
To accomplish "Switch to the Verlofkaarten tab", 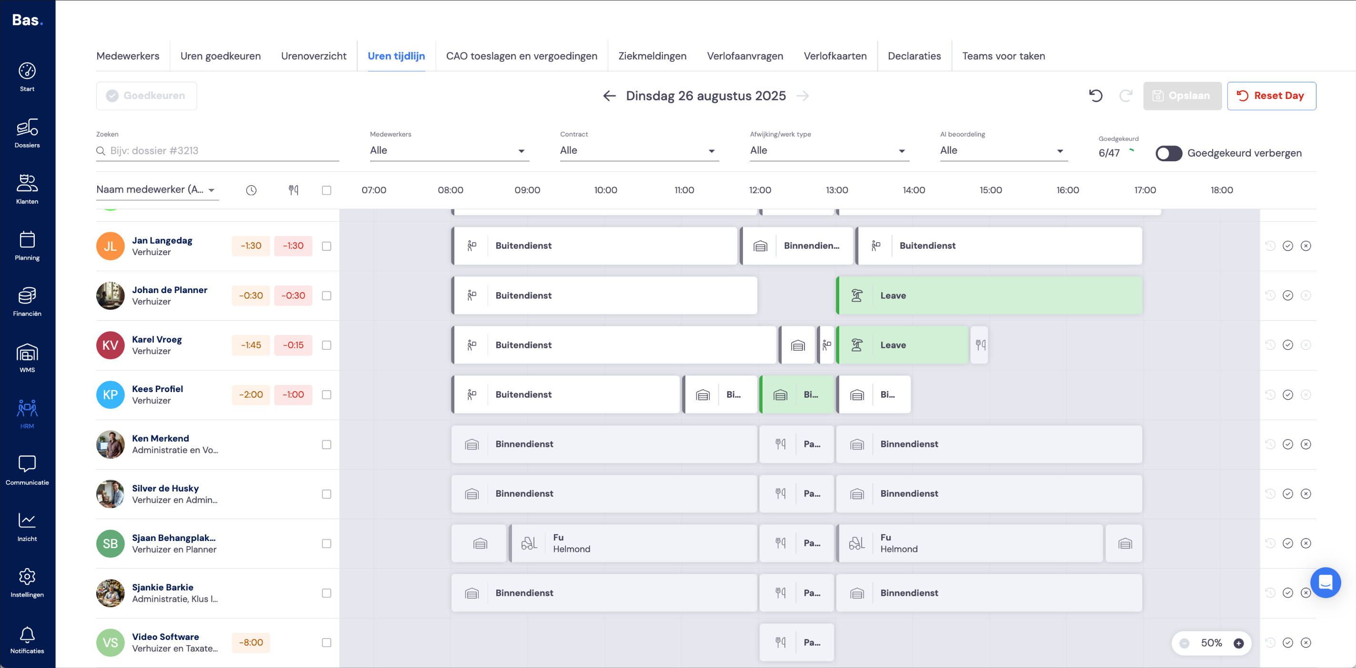I will click(835, 56).
